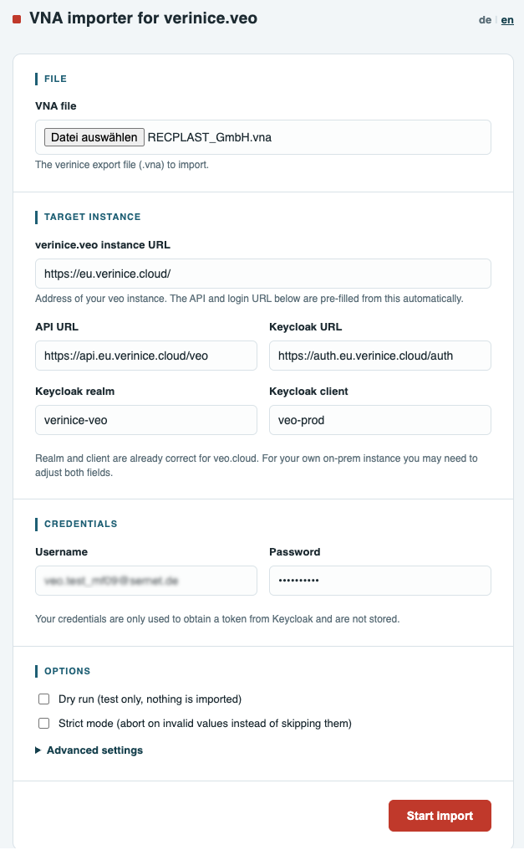Click the Username field

pyautogui.click(x=146, y=581)
